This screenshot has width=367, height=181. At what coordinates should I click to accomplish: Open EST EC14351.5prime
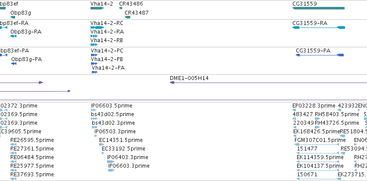point(102,144)
